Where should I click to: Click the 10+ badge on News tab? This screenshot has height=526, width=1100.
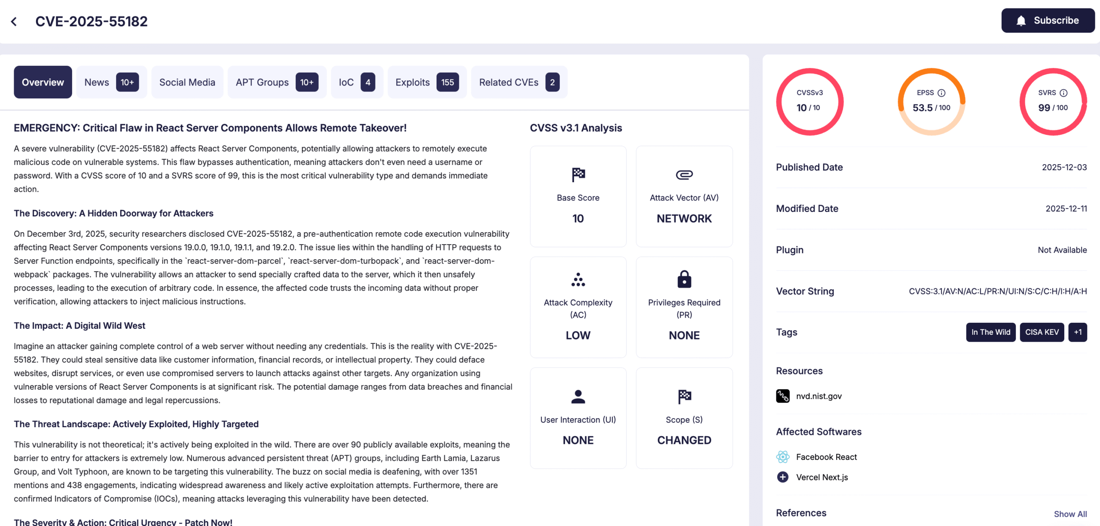click(127, 82)
